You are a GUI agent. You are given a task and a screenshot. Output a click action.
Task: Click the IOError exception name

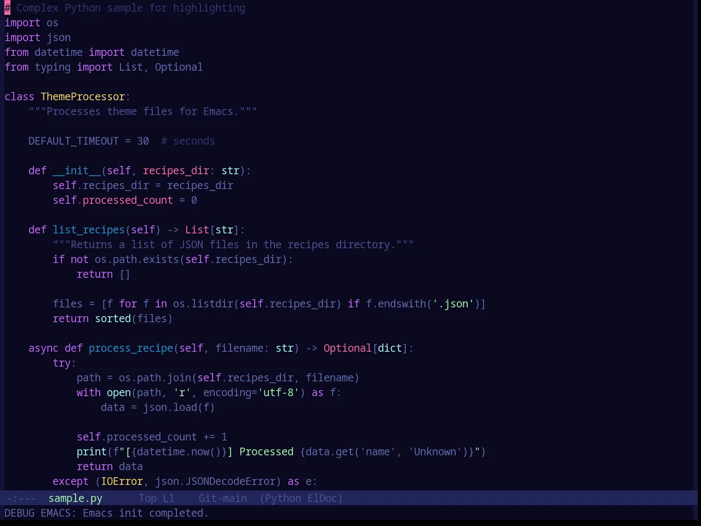coord(122,481)
